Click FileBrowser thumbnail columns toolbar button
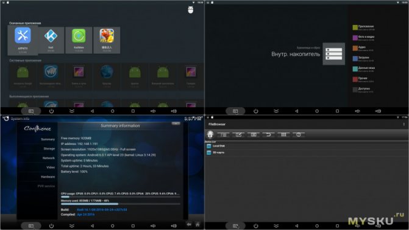Screen dimensions: 409x230 pos(283,134)
